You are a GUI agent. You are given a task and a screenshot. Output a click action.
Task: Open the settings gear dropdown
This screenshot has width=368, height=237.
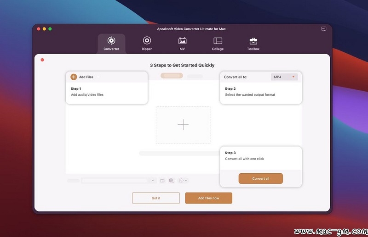click(x=183, y=181)
